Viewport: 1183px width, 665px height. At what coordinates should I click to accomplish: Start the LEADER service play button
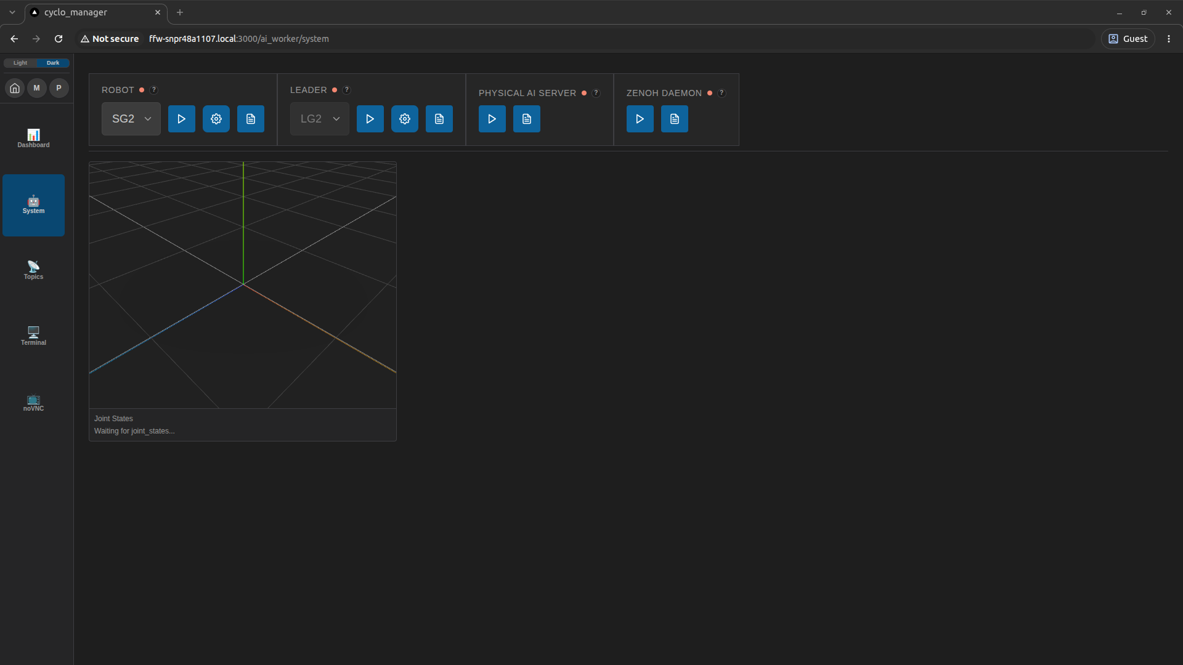click(x=370, y=119)
